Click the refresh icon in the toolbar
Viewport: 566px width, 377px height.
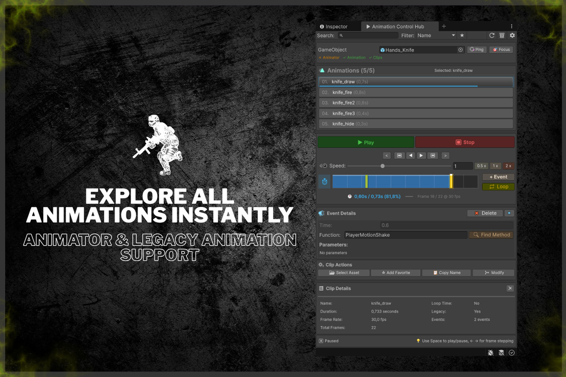pos(491,35)
